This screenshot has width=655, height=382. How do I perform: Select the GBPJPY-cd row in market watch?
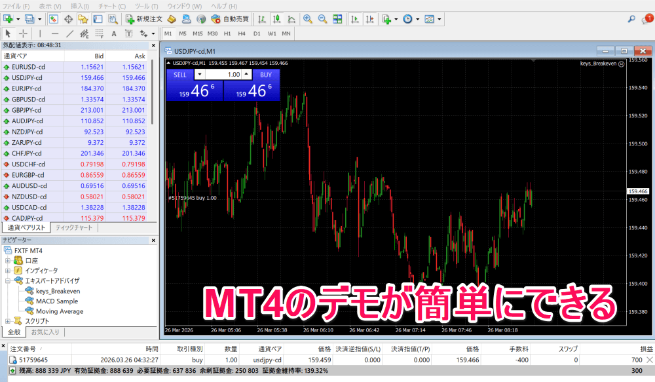(x=75, y=110)
